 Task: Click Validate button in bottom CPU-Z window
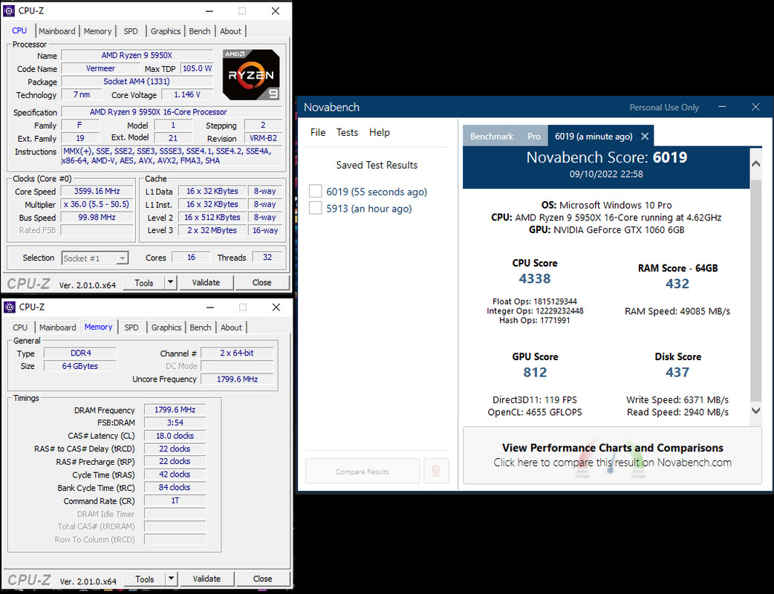(x=206, y=578)
